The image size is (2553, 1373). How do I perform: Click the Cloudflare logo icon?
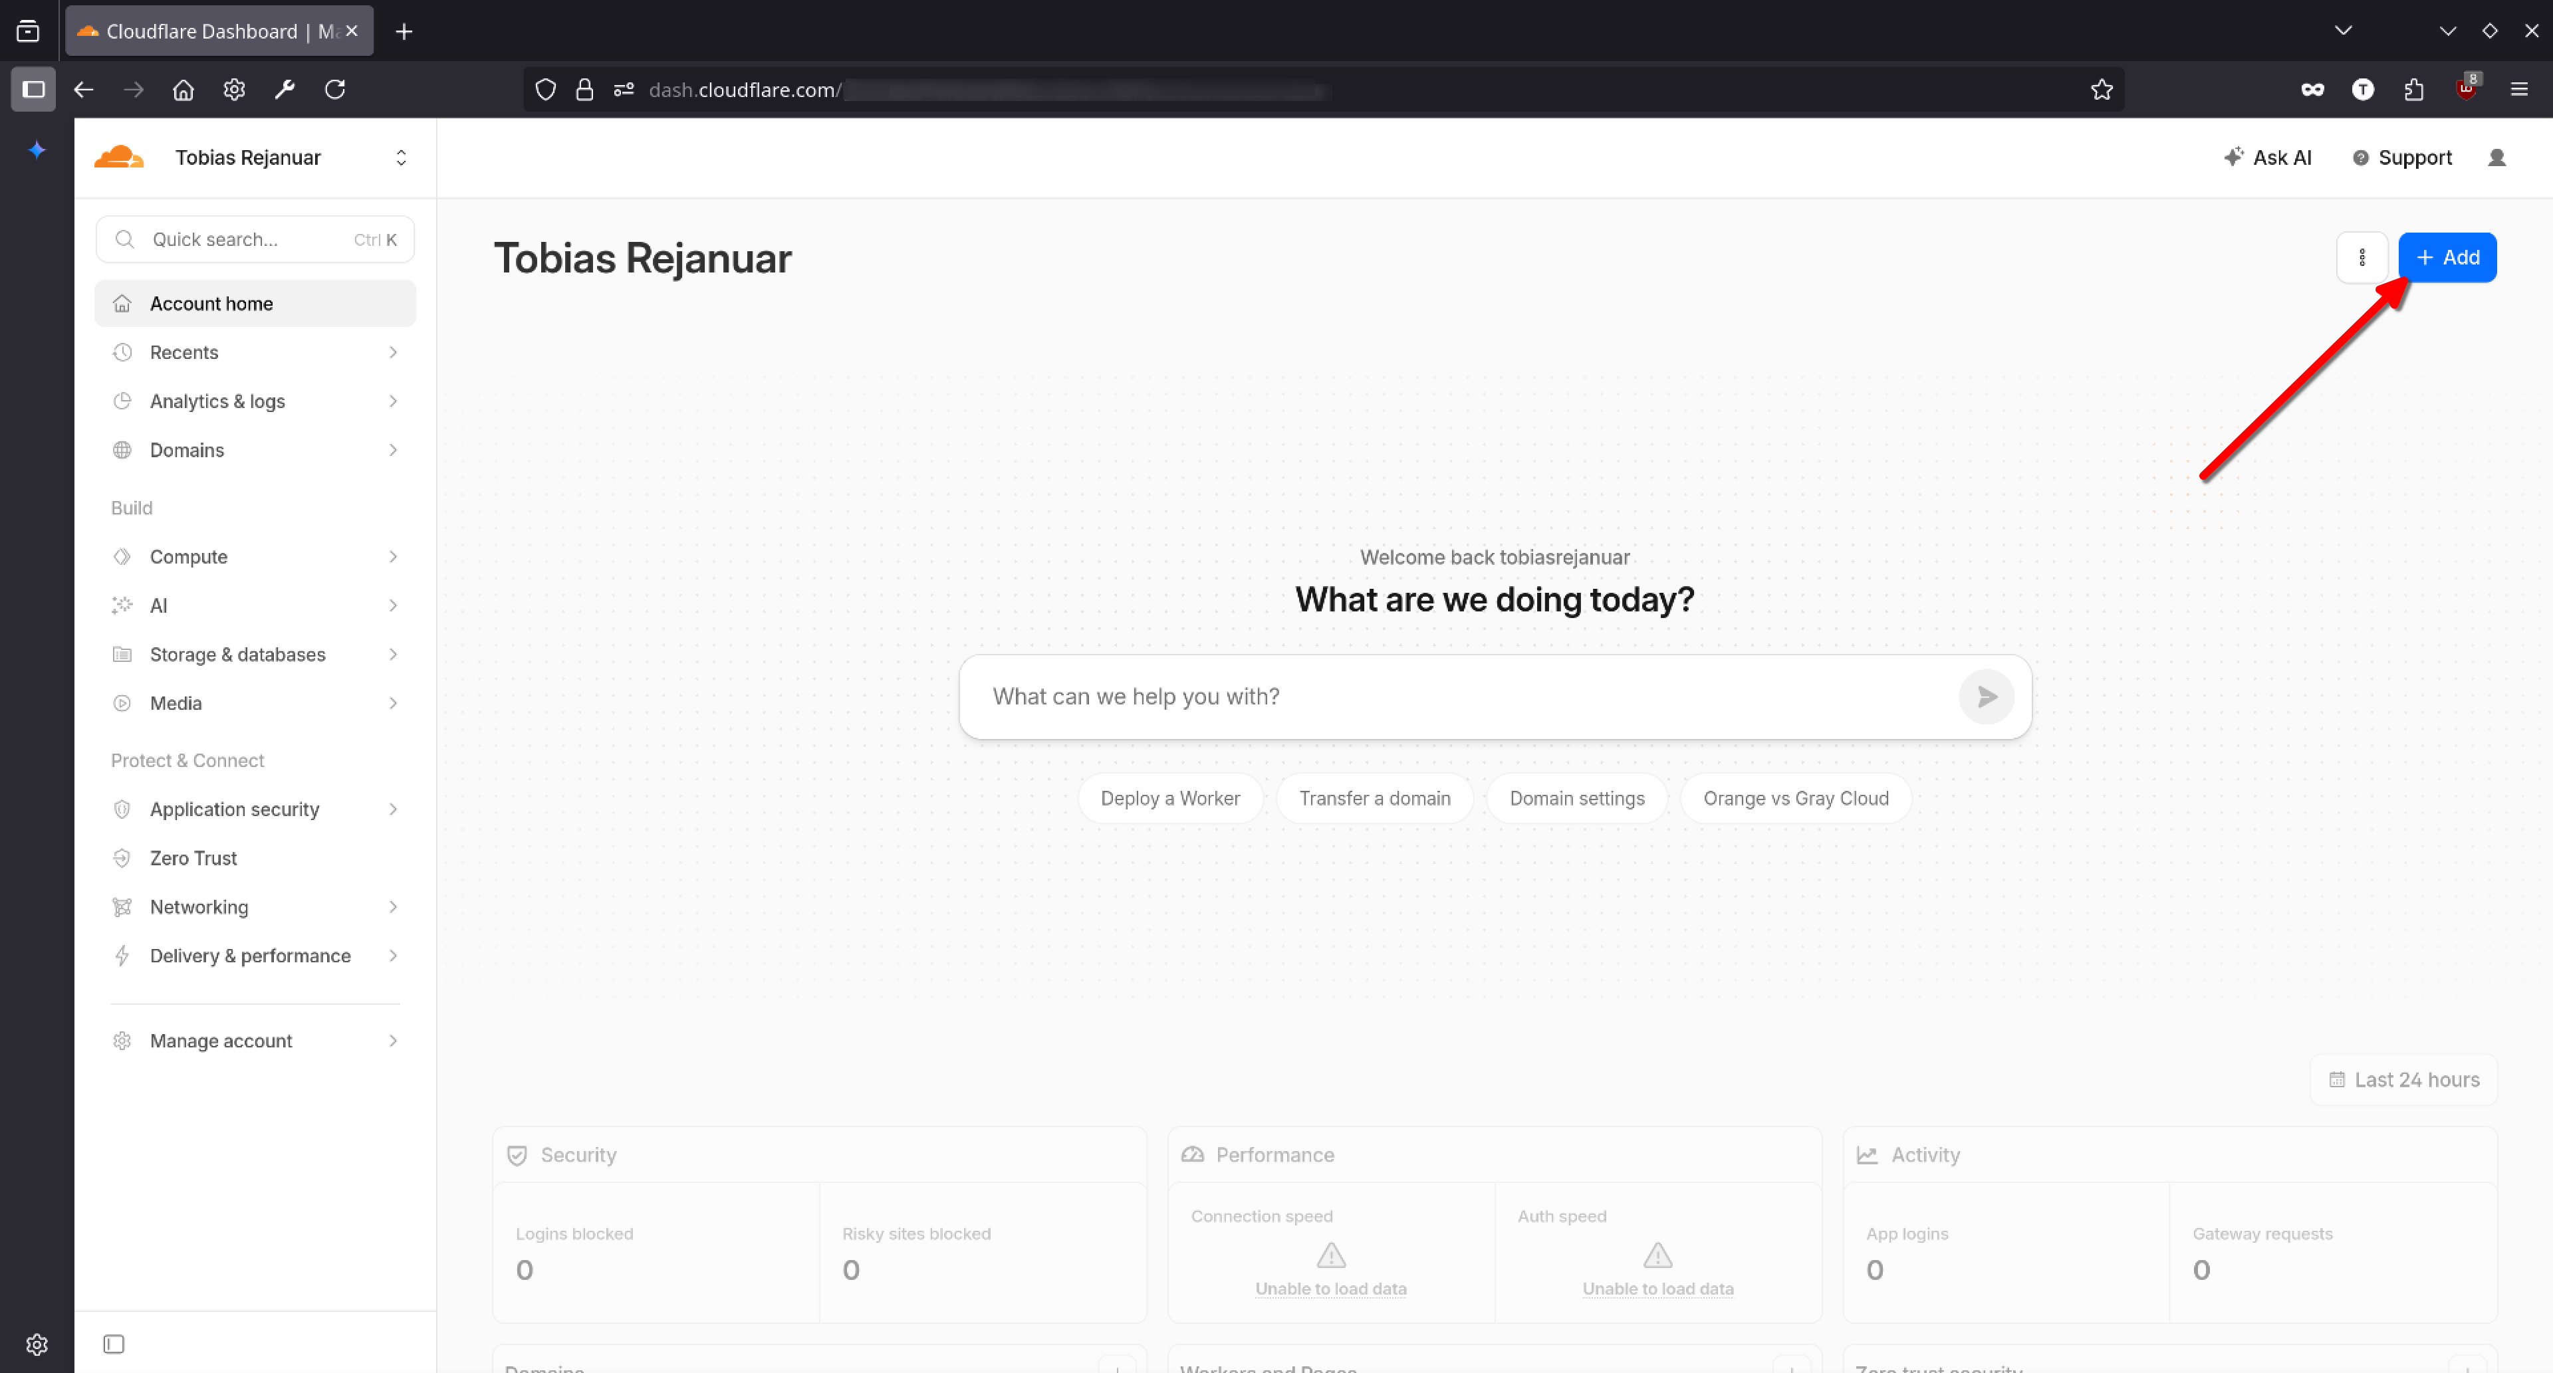(x=119, y=158)
